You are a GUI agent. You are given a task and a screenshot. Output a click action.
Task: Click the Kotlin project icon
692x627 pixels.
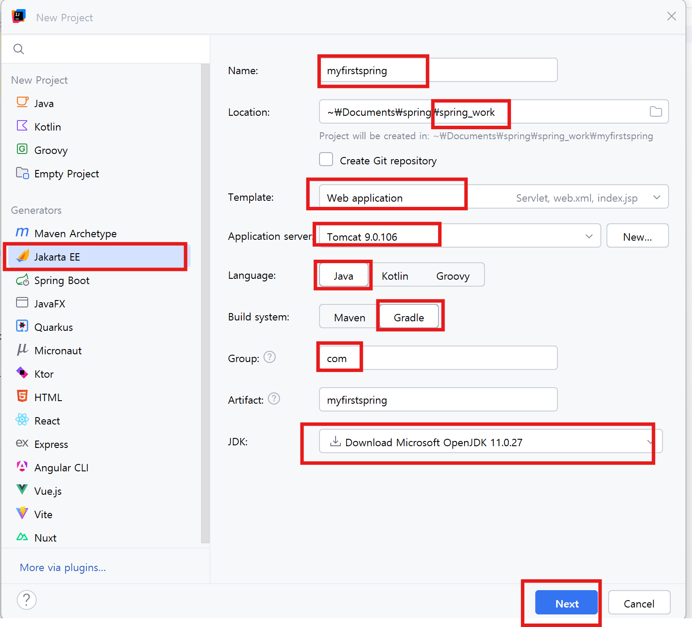(22, 126)
